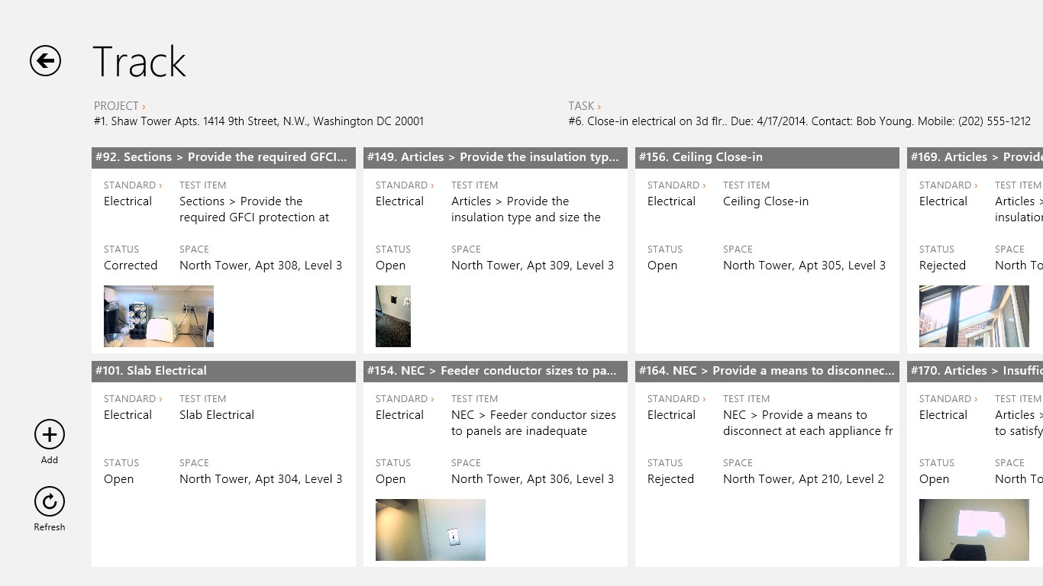
Task: View the light switch photo for #154
Action: click(x=431, y=530)
